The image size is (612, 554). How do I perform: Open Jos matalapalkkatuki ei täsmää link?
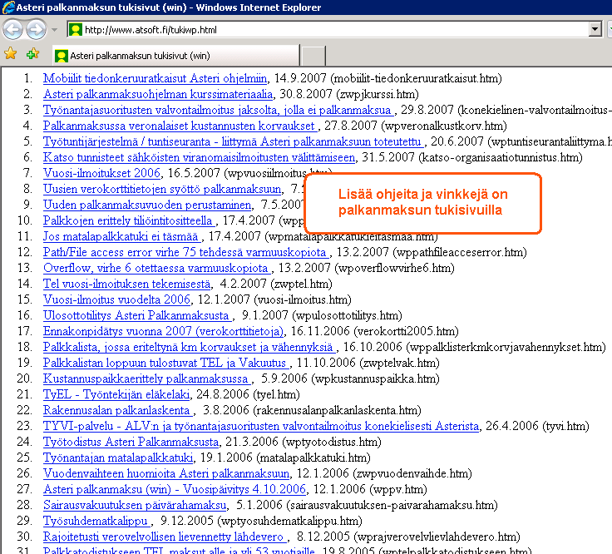tap(121, 236)
